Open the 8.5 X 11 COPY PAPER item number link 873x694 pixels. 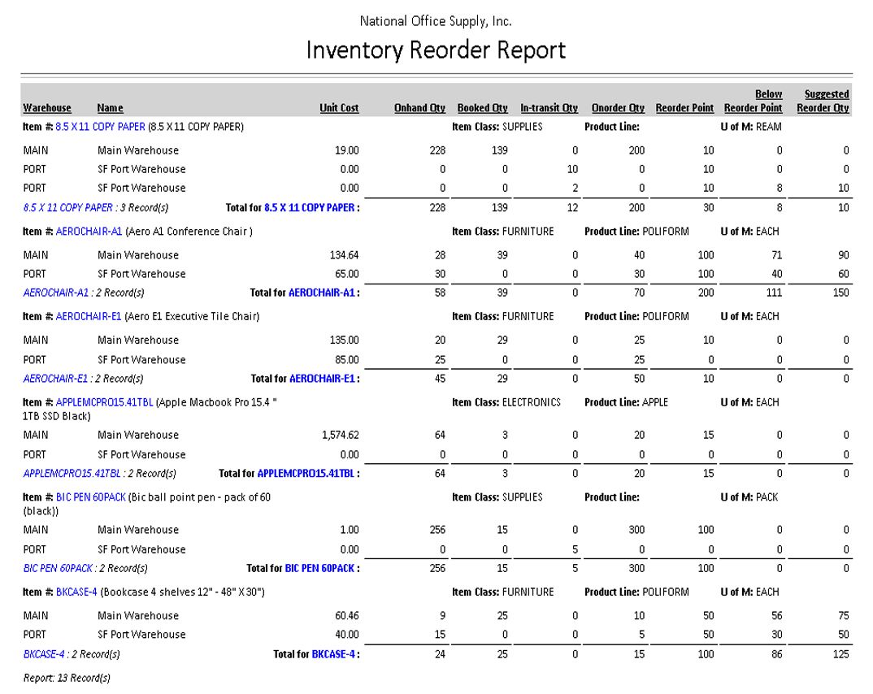pos(100,127)
